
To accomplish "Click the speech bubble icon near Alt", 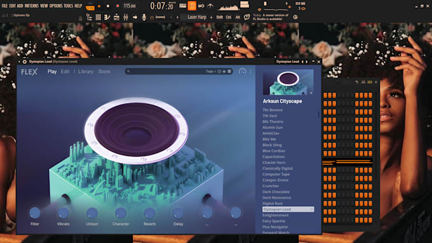I will point(247,17).
